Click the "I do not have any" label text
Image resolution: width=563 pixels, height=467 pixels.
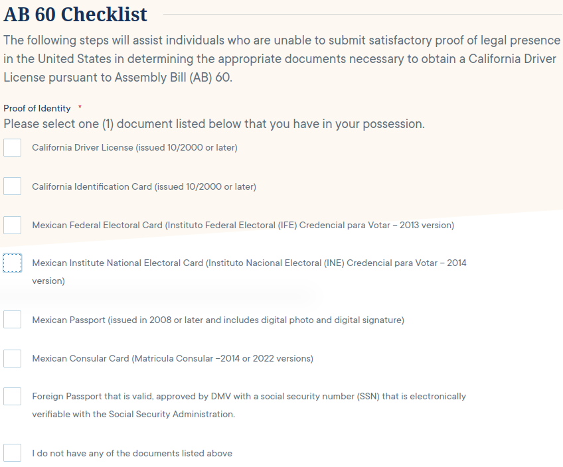132,453
